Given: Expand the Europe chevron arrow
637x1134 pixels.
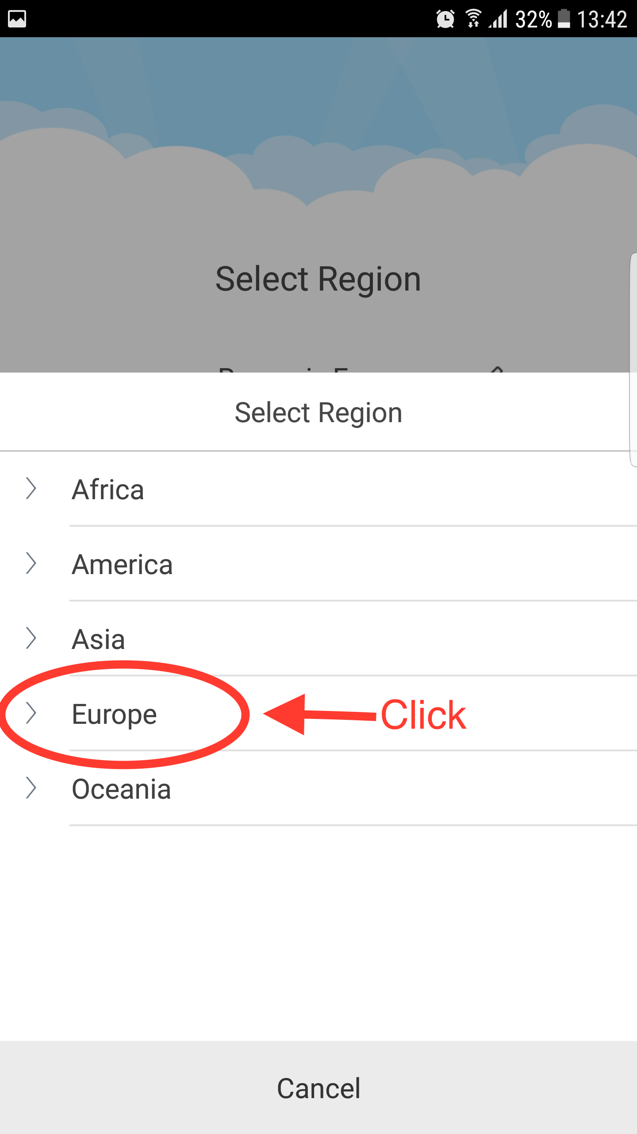Looking at the screenshot, I should [x=31, y=713].
